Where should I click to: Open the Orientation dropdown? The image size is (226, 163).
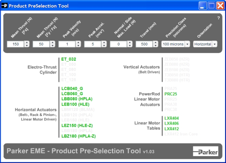tap(215, 44)
